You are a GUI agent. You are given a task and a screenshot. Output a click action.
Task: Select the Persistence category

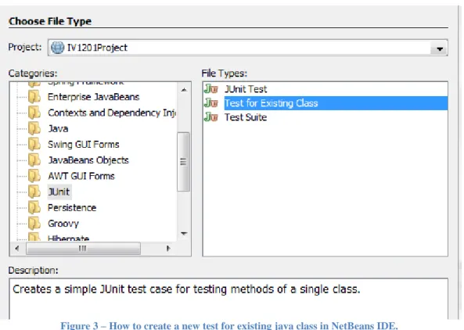[x=72, y=207]
